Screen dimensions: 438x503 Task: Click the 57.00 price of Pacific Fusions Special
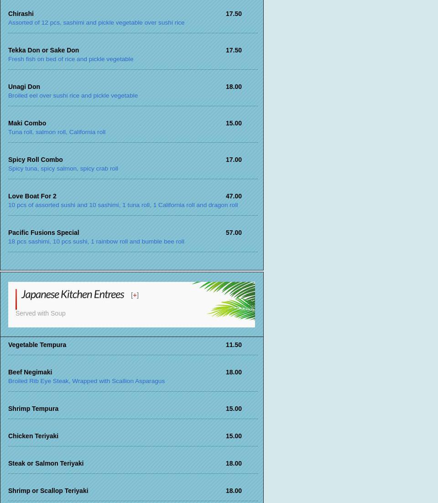234,233
